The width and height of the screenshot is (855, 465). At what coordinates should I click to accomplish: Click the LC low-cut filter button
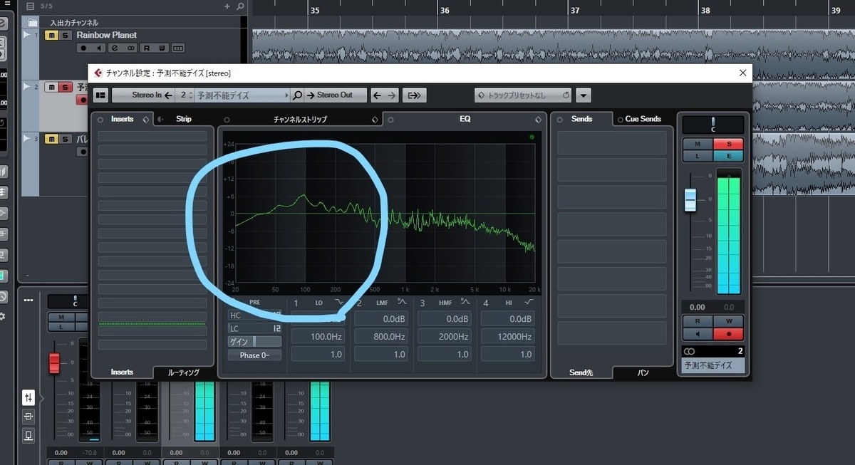[x=254, y=328]
